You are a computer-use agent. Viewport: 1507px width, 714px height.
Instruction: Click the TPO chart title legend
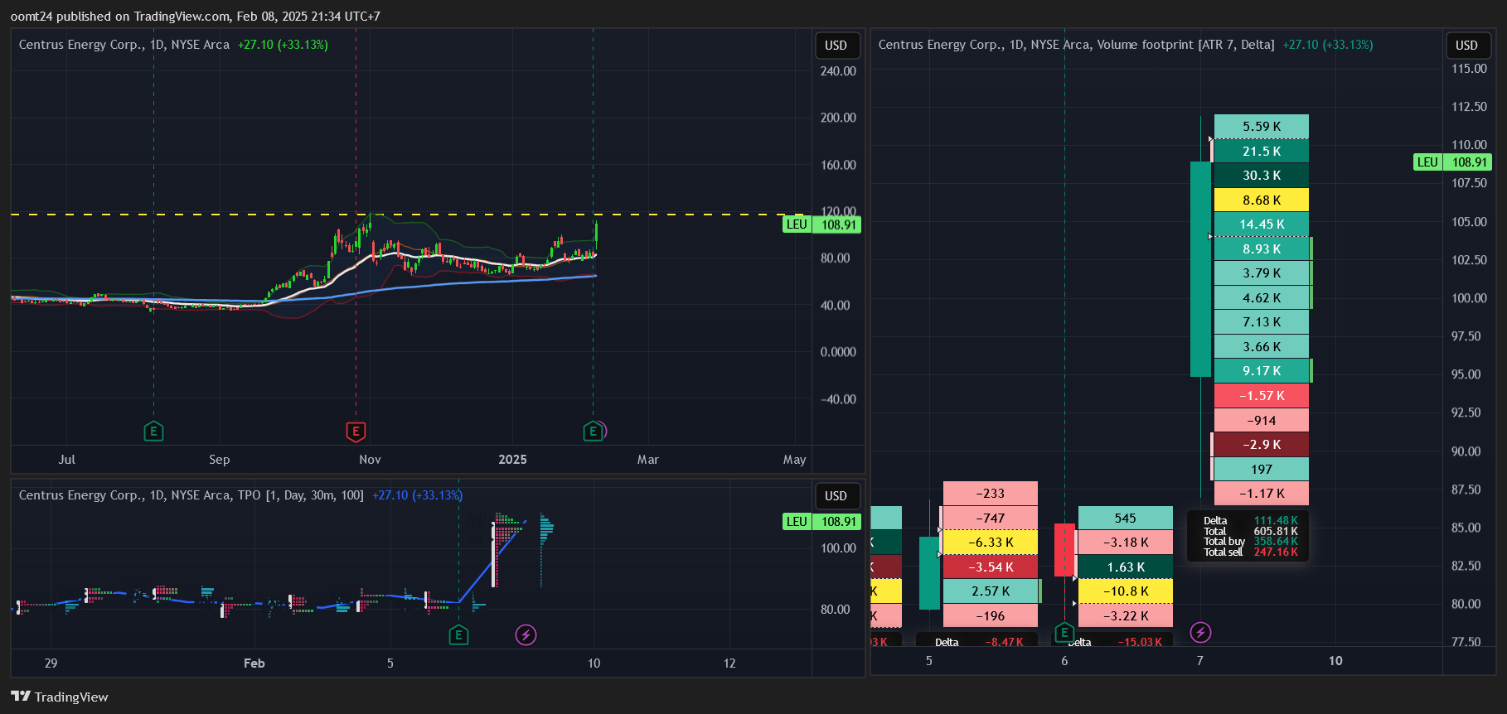[191, 495]
